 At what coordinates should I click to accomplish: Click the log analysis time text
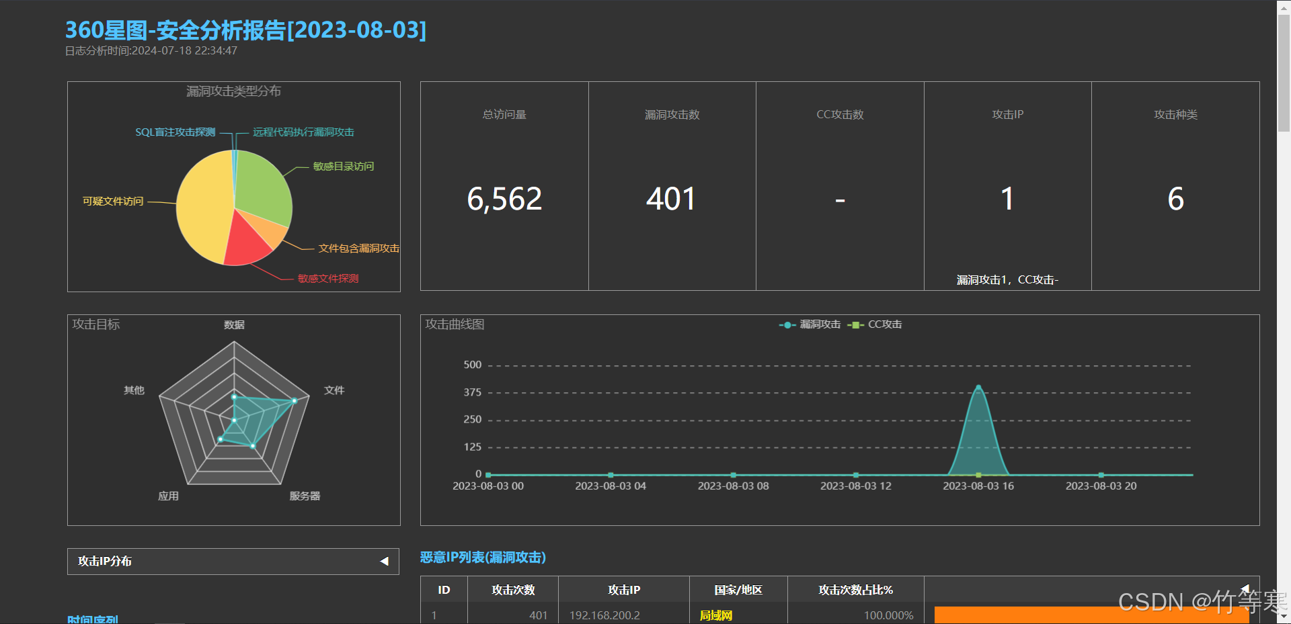point(151,51)
